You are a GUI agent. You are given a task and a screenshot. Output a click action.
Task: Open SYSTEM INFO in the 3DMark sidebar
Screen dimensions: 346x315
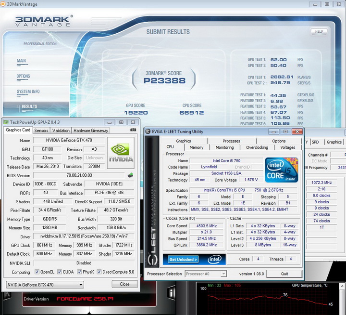click(x=28, y=92)
